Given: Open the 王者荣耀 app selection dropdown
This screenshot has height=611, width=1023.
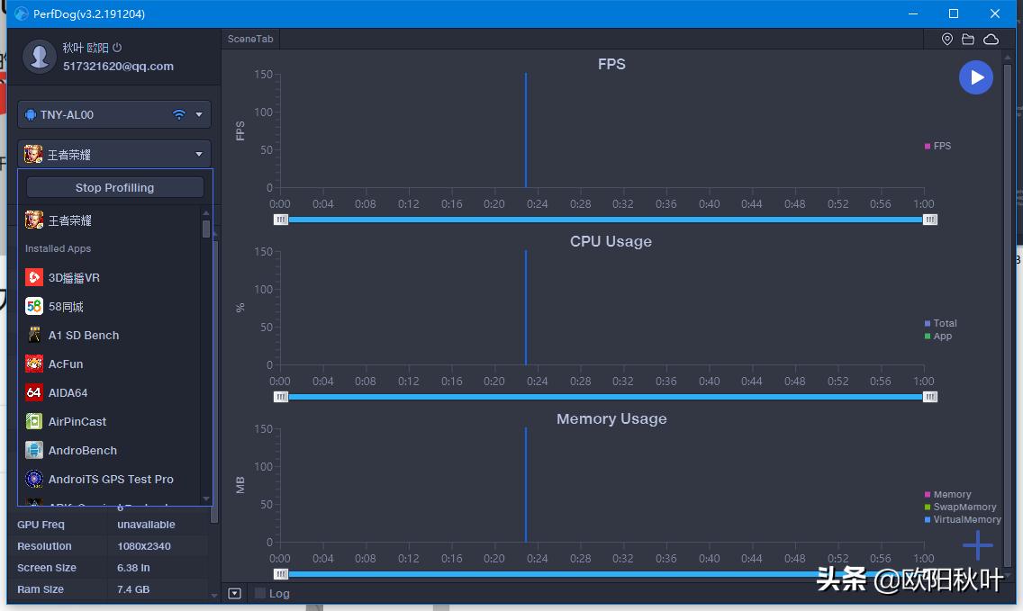Looking at the screenshot, I should 114,155.
